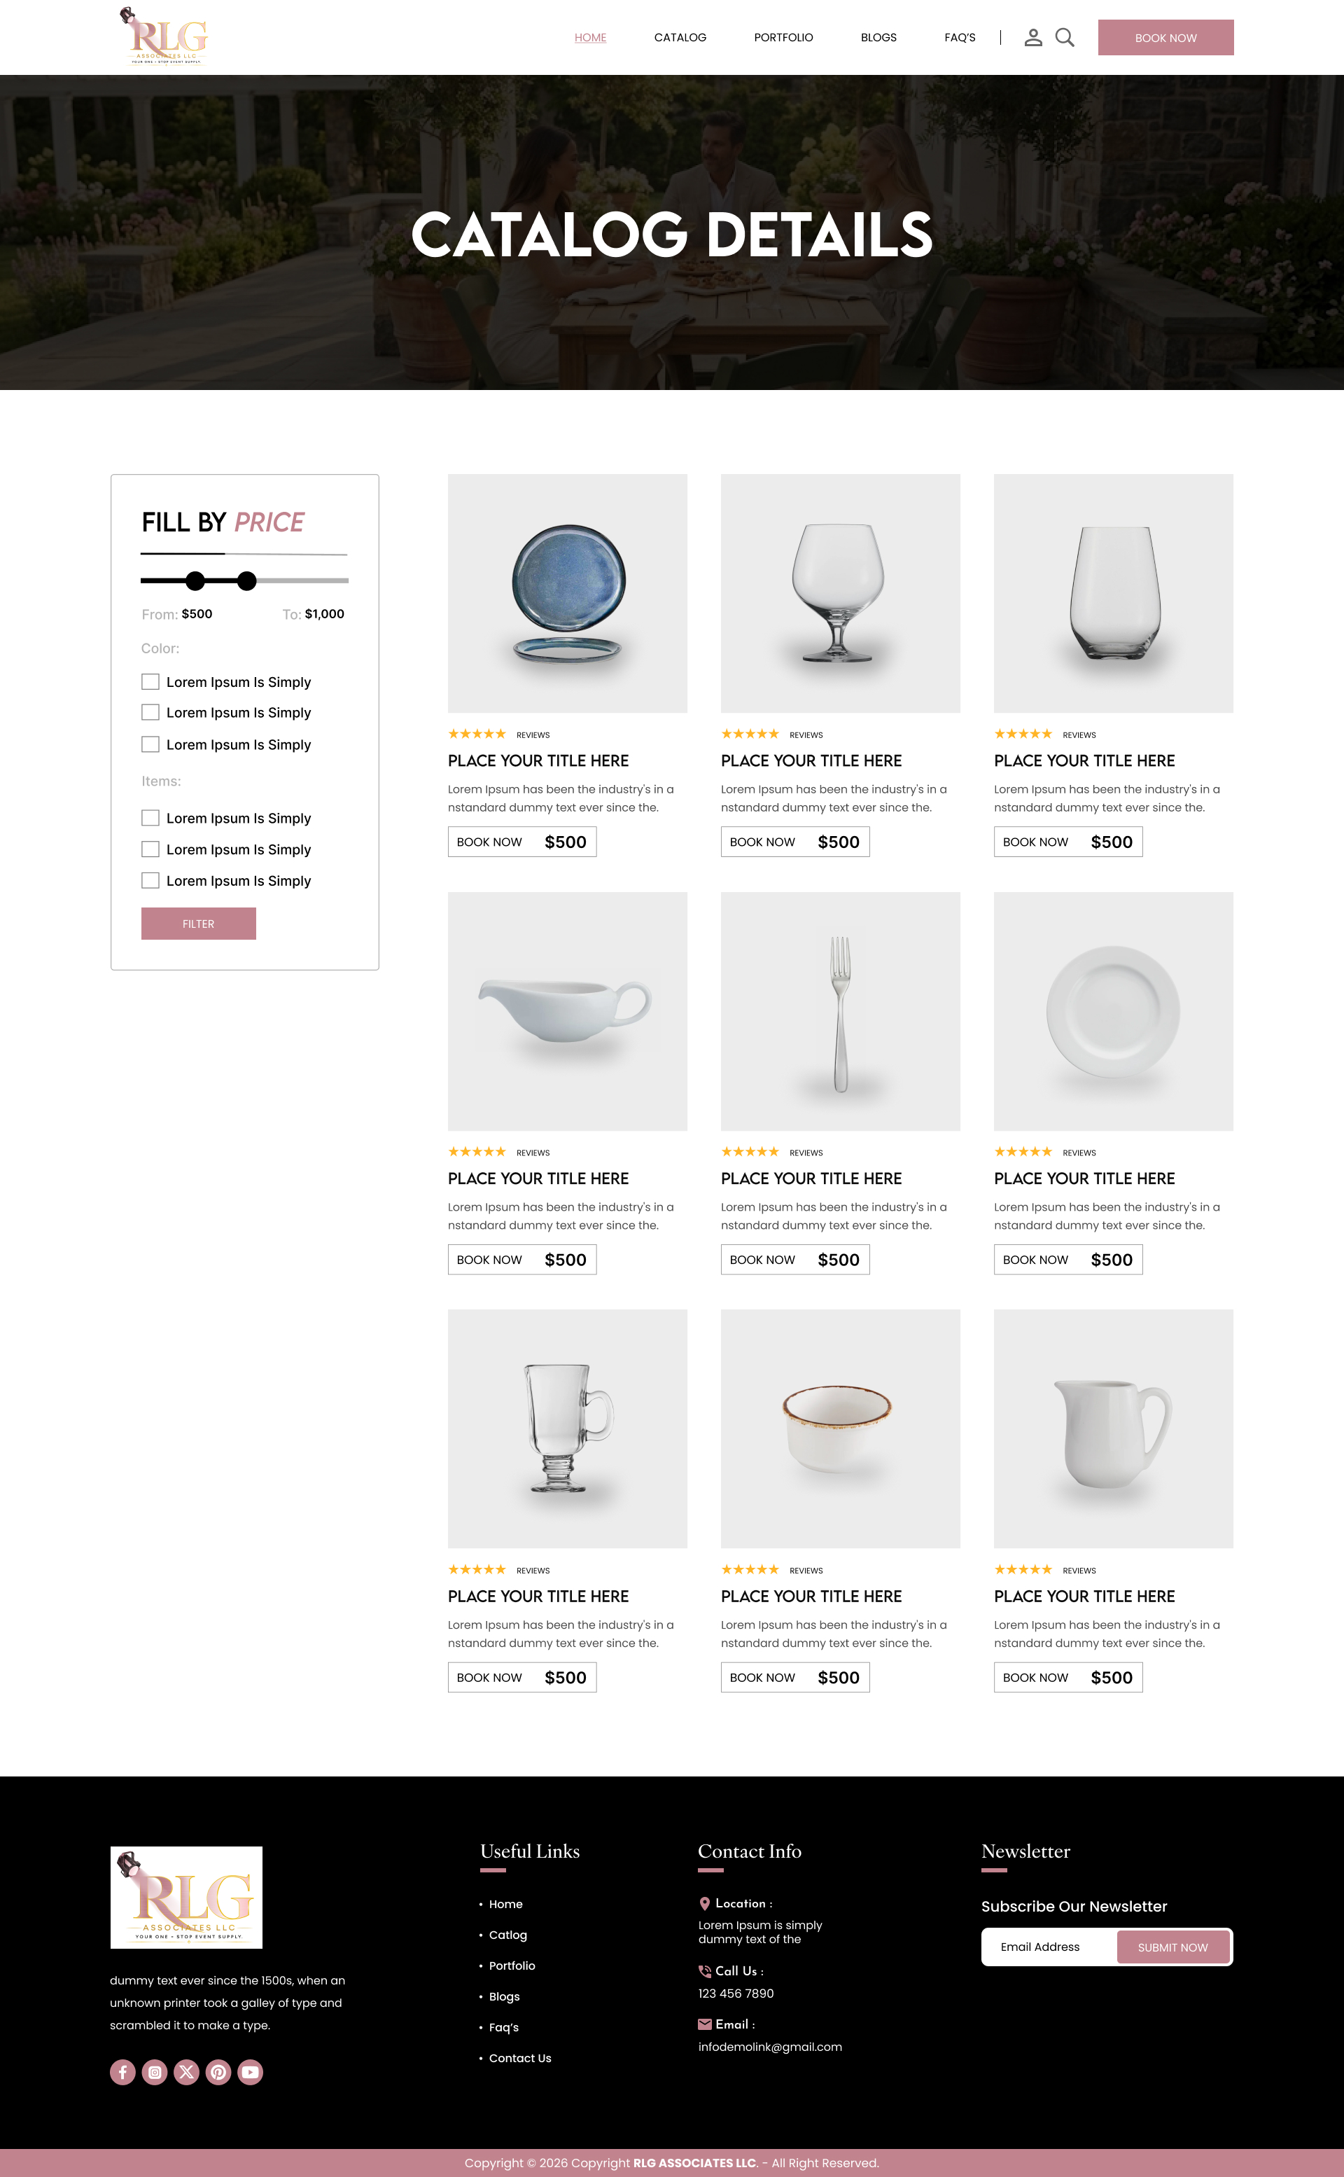Visit the X (Twitter) social icon
Screen dimensions: 1344x2177
tap(187, 2072)
